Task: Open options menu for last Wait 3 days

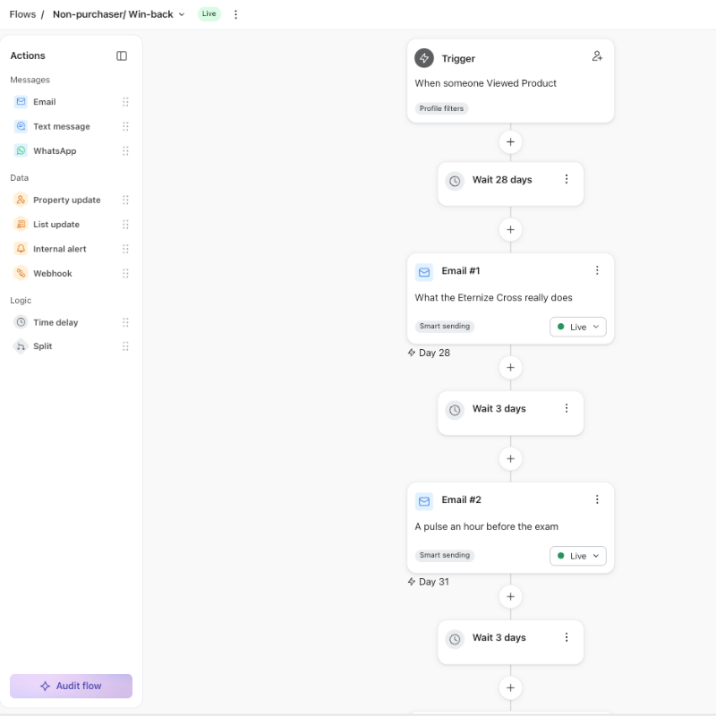Action: 567,637
